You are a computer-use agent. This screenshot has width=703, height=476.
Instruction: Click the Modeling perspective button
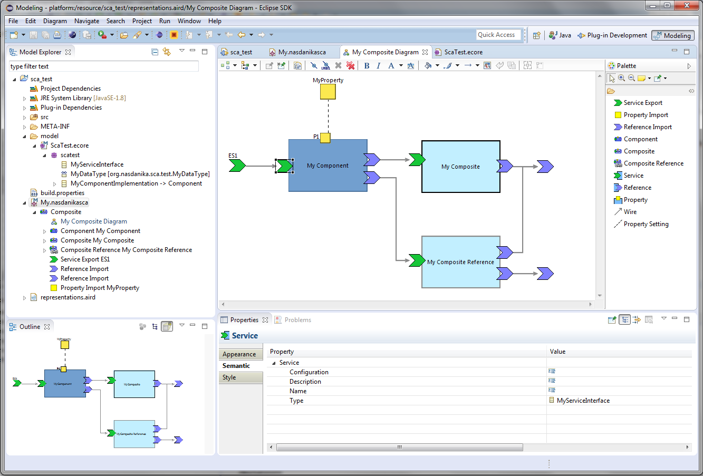coord(672,35)
